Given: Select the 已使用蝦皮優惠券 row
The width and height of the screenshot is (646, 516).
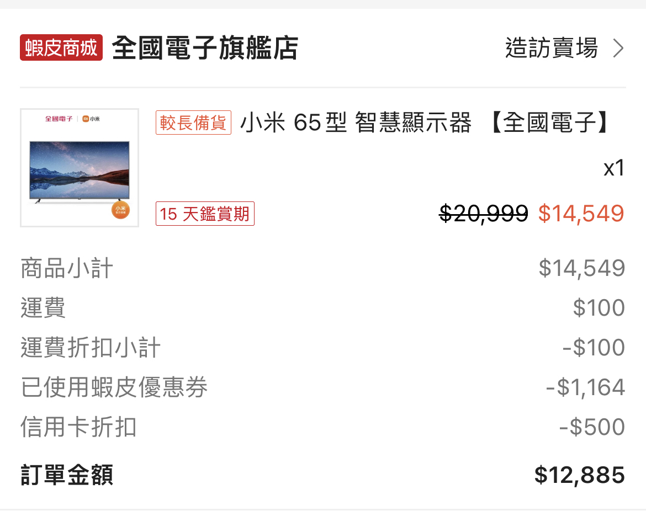Looking at the screenshot, I should click(323, 387).
